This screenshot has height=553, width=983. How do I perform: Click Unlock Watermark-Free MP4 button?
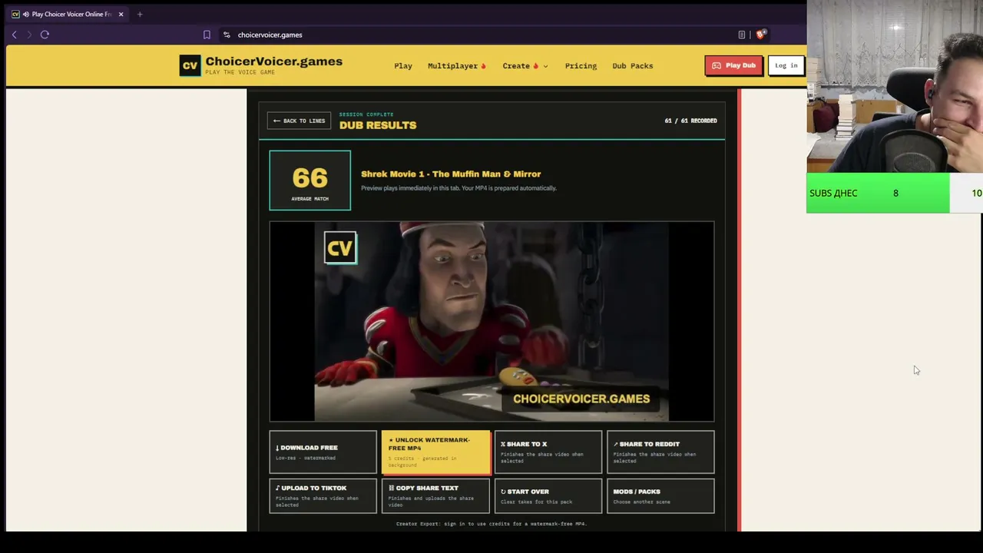pyautogui.click(x=435, y=452)
